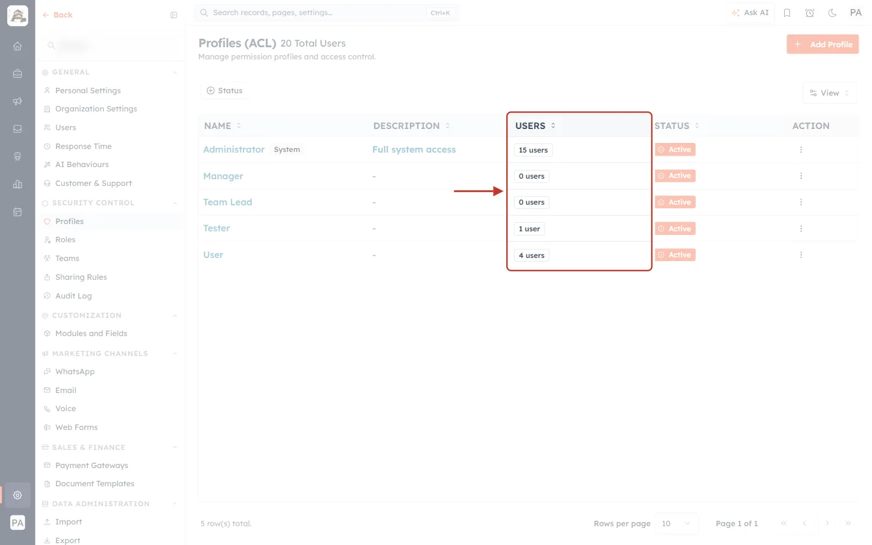Open the Tester profile link

pyautogui.click(x=216, y=228)
